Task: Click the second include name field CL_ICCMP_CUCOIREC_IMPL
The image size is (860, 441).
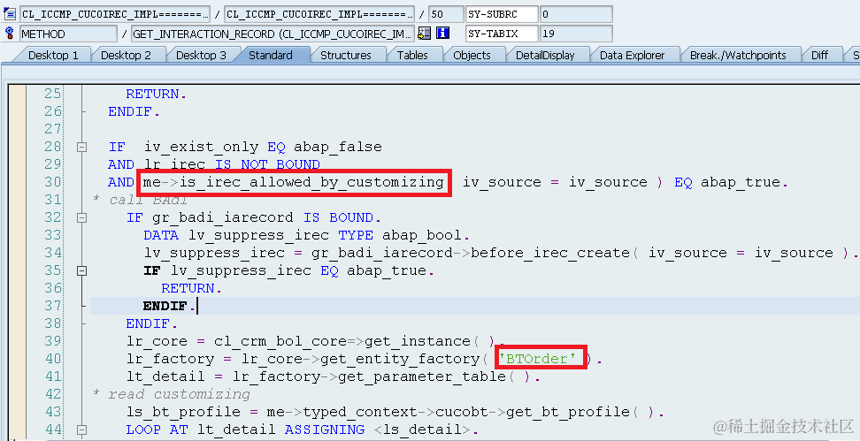Action: pos(319,14)
